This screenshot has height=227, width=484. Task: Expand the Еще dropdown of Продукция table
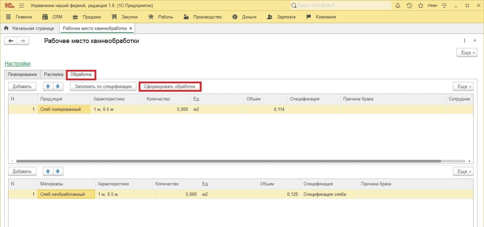463,86
